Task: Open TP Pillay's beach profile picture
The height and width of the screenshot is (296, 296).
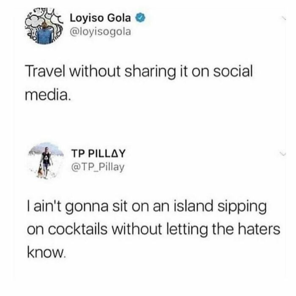Action: (46, 161)
